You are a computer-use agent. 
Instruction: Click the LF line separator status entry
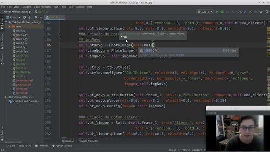(x=180, y=150)
